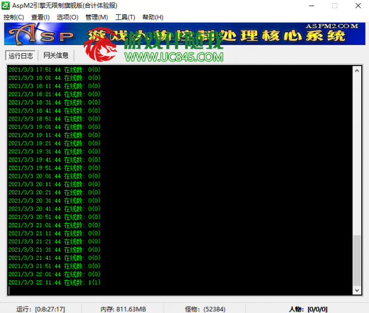The width and height of the screenshot is (369, 313).
Task: Select log line 2021/3/3 22:01:44
Action: tap(54, 274)
